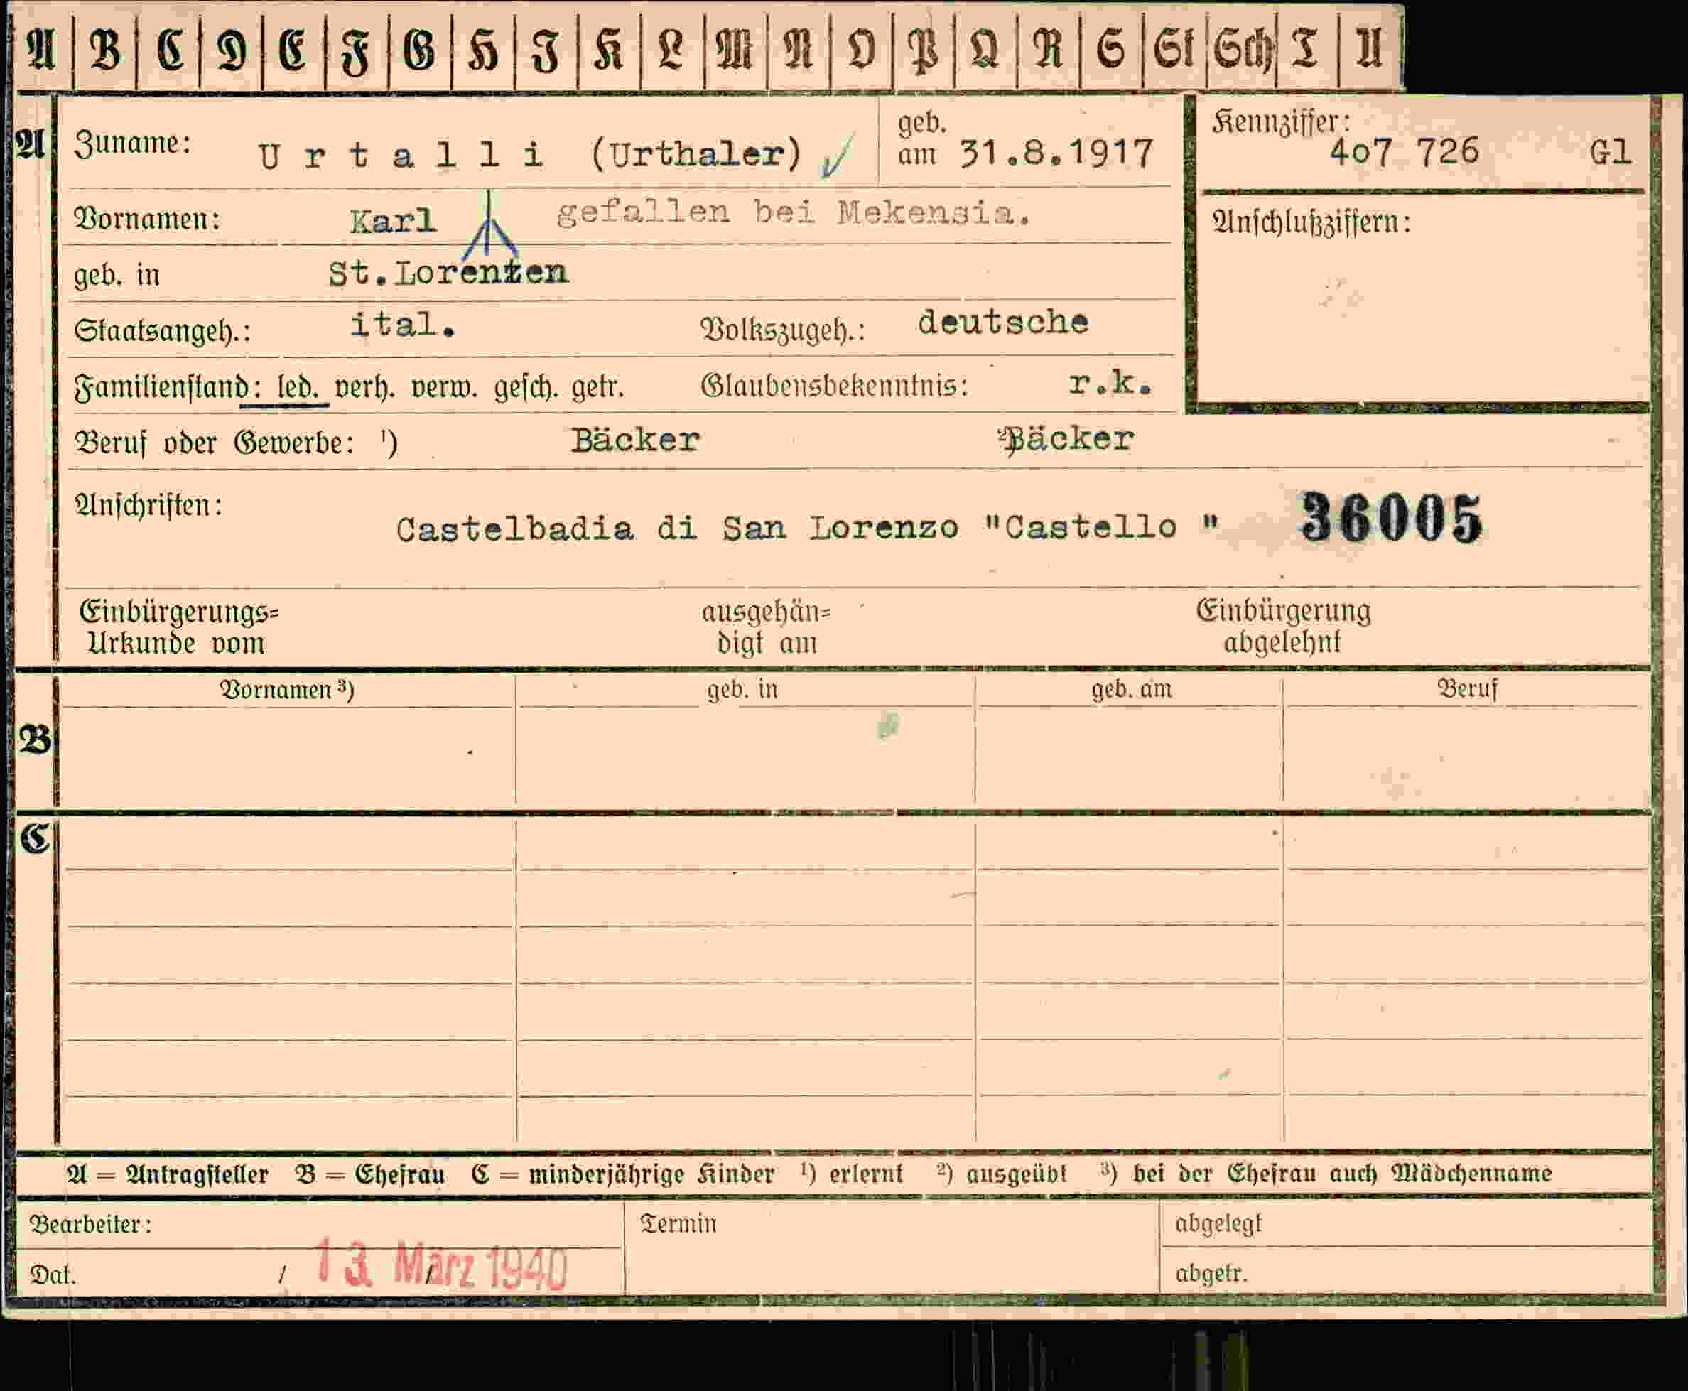Click the 'Dat.' label
This screenshot has height=1391, width=1688.
tap(53, 1276)
